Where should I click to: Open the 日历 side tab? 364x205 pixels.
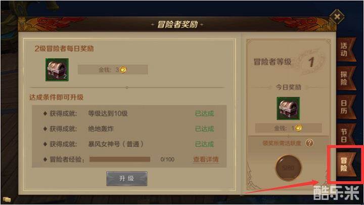(x=346, y=107)
